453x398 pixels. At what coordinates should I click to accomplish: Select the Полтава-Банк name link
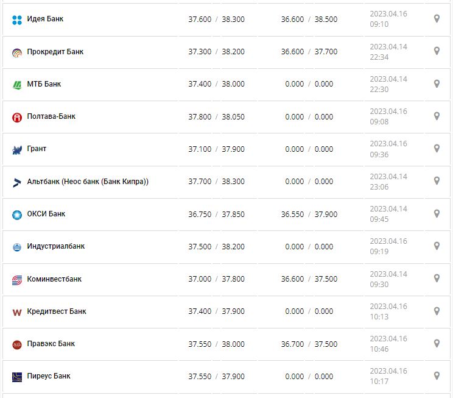(51, 116)
